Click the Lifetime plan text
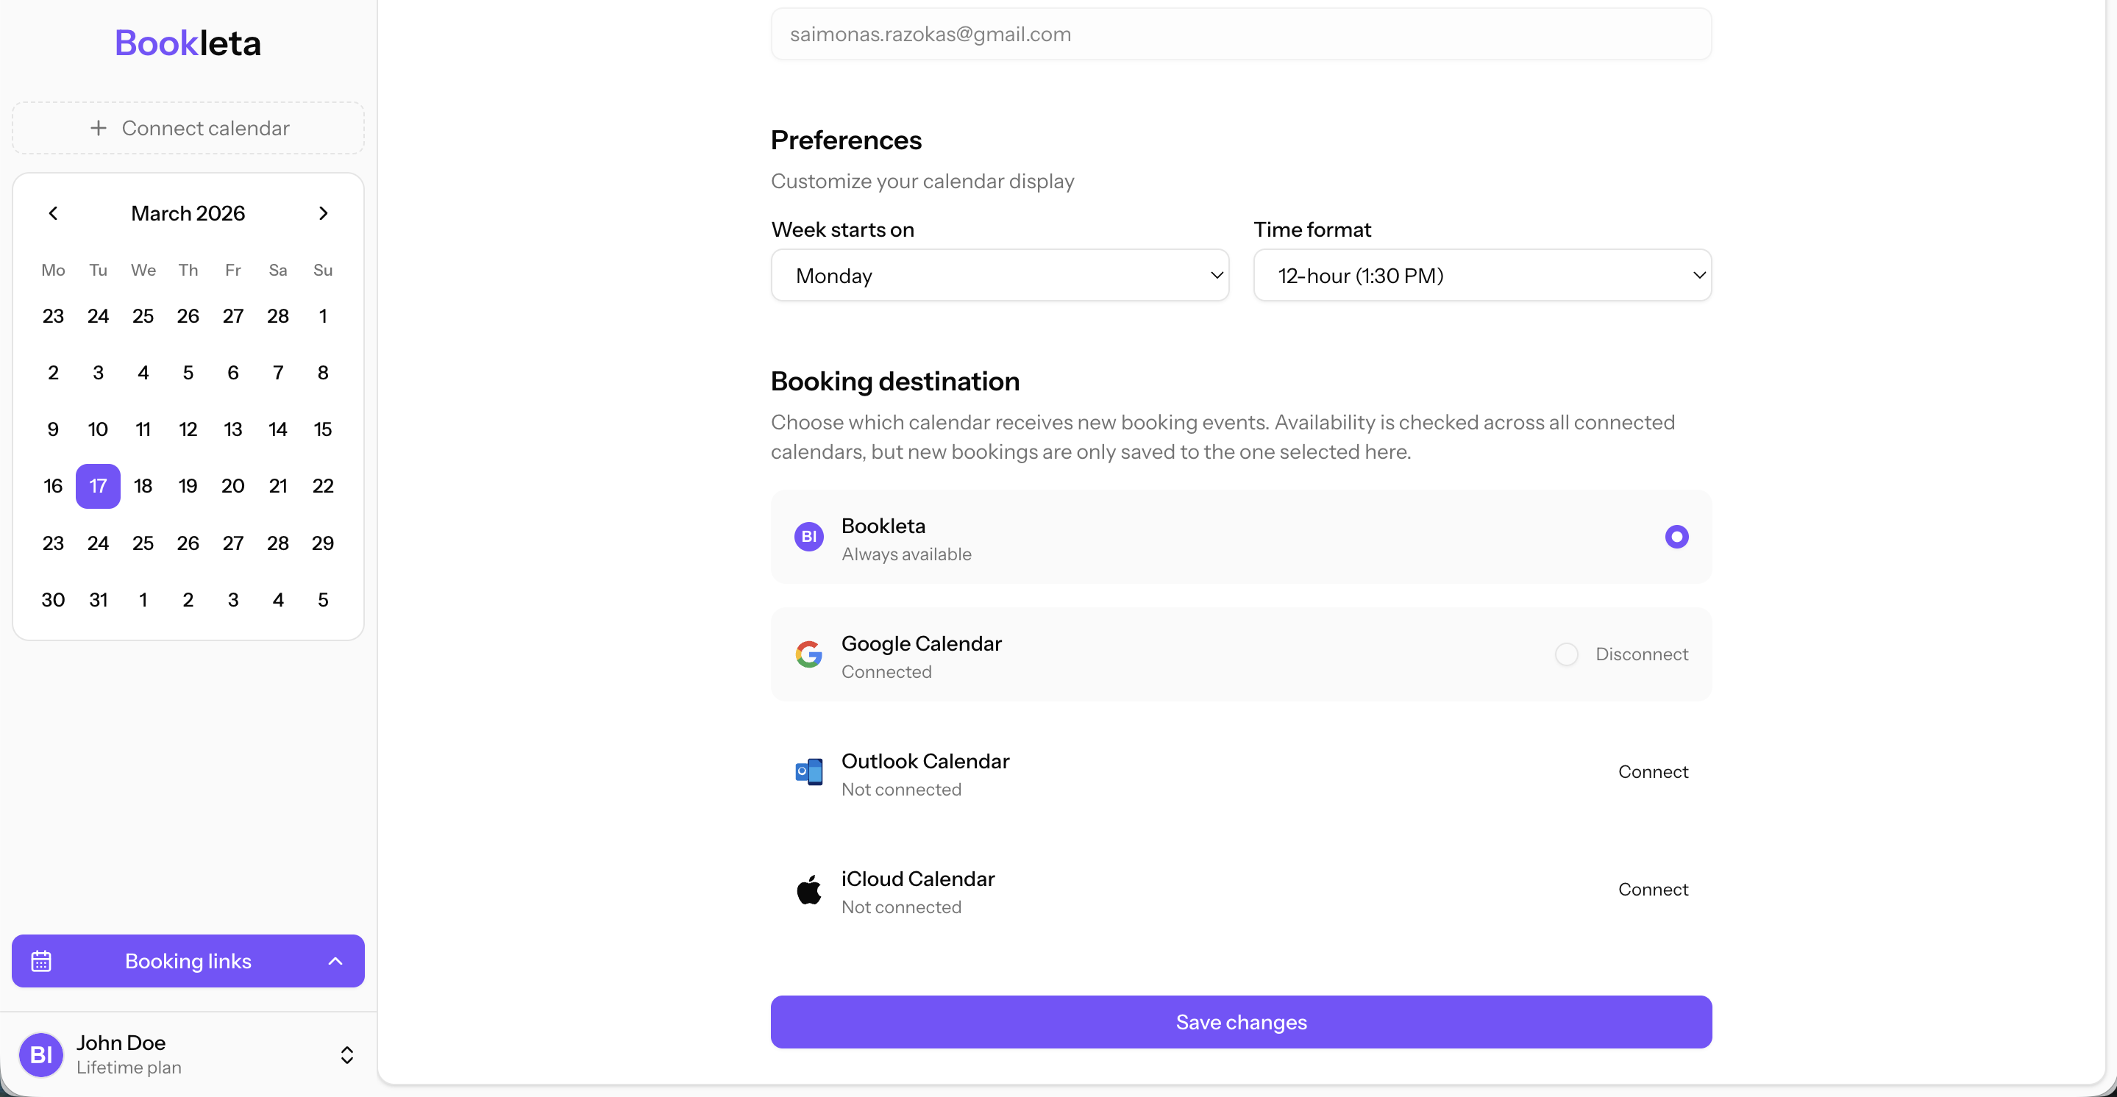The width and height of the screenshot is (2117, 1097). pyautogui.click(x=129, y=1068)
